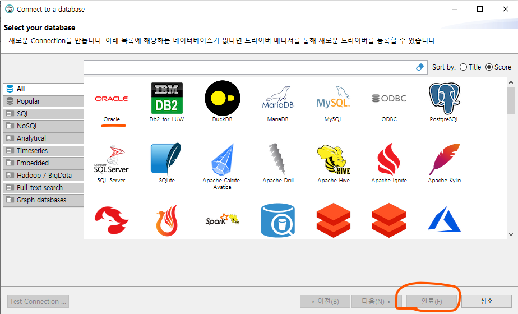Image resolution: width=518 pixels, height=314 pixels.
Task: Click the scrollbar down arrow
Action: (x=511, y=234)
